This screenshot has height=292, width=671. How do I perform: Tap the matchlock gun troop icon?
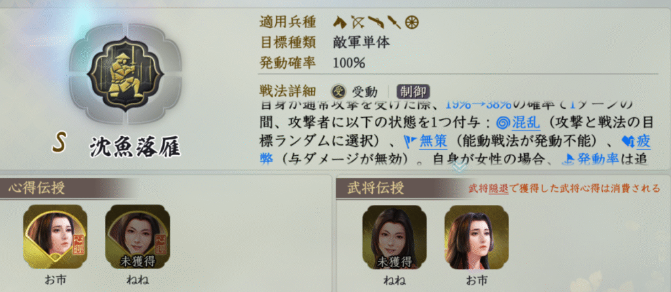click(375, 21)
